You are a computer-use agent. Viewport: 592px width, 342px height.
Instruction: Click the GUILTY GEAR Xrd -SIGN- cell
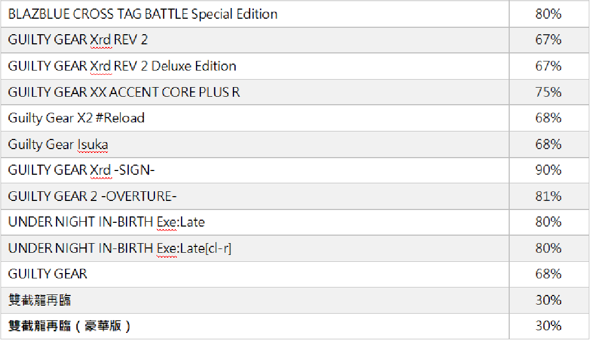[82, 170]
